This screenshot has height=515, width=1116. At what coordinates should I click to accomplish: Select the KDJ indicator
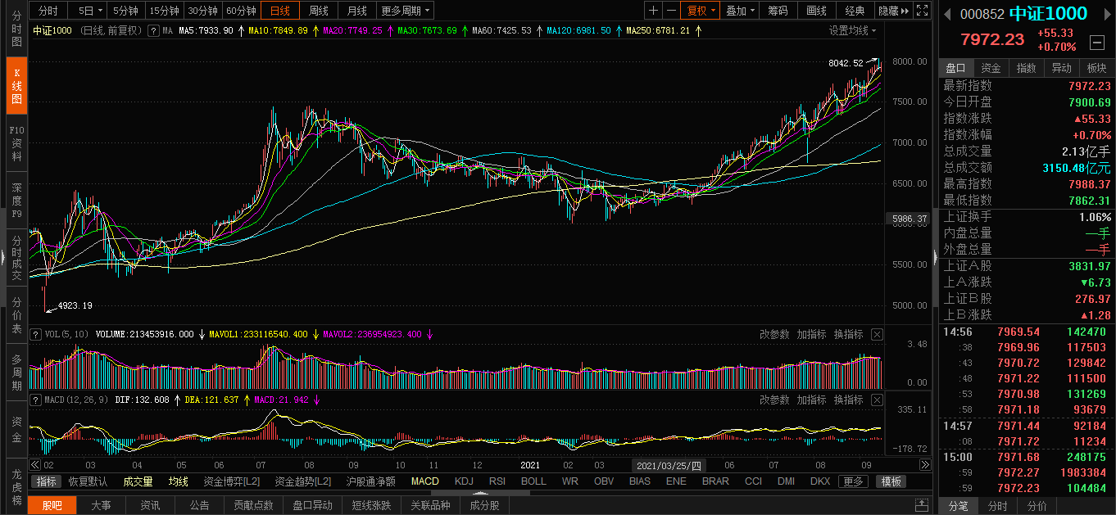coord(464,481)
